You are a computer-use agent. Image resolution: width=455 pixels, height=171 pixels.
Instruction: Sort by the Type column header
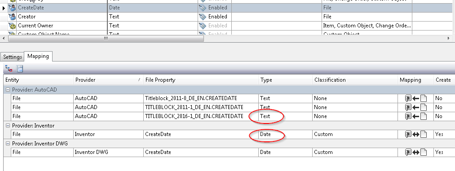tap(286, 80)
